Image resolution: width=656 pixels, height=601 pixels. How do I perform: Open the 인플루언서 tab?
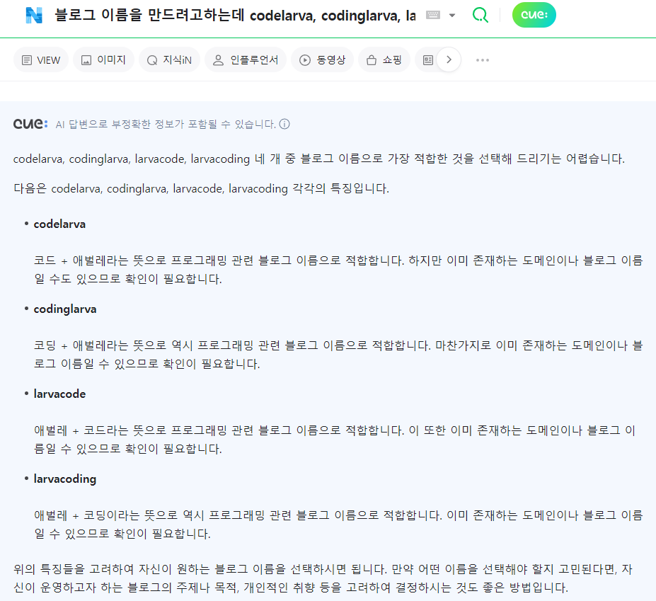coord(246,60)
